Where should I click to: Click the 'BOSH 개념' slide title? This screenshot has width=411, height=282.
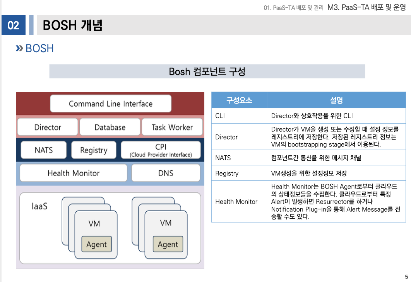point(72,25)
